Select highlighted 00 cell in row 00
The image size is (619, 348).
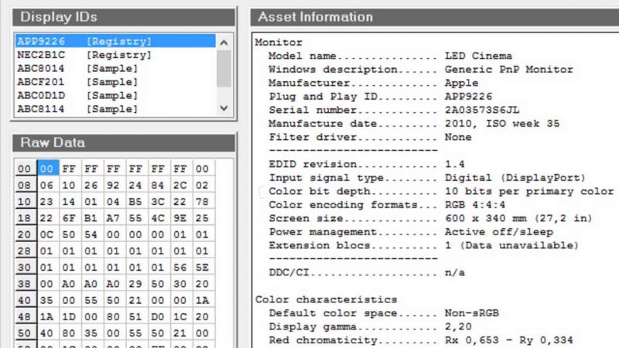pyautogui.click(x=48, y=169)
